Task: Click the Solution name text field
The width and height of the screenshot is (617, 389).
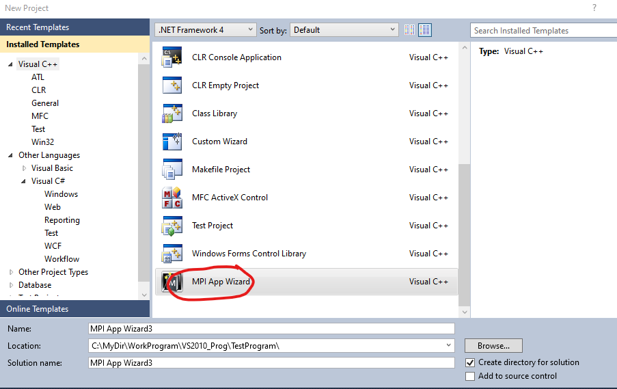Action: click(x=271, y=362)
